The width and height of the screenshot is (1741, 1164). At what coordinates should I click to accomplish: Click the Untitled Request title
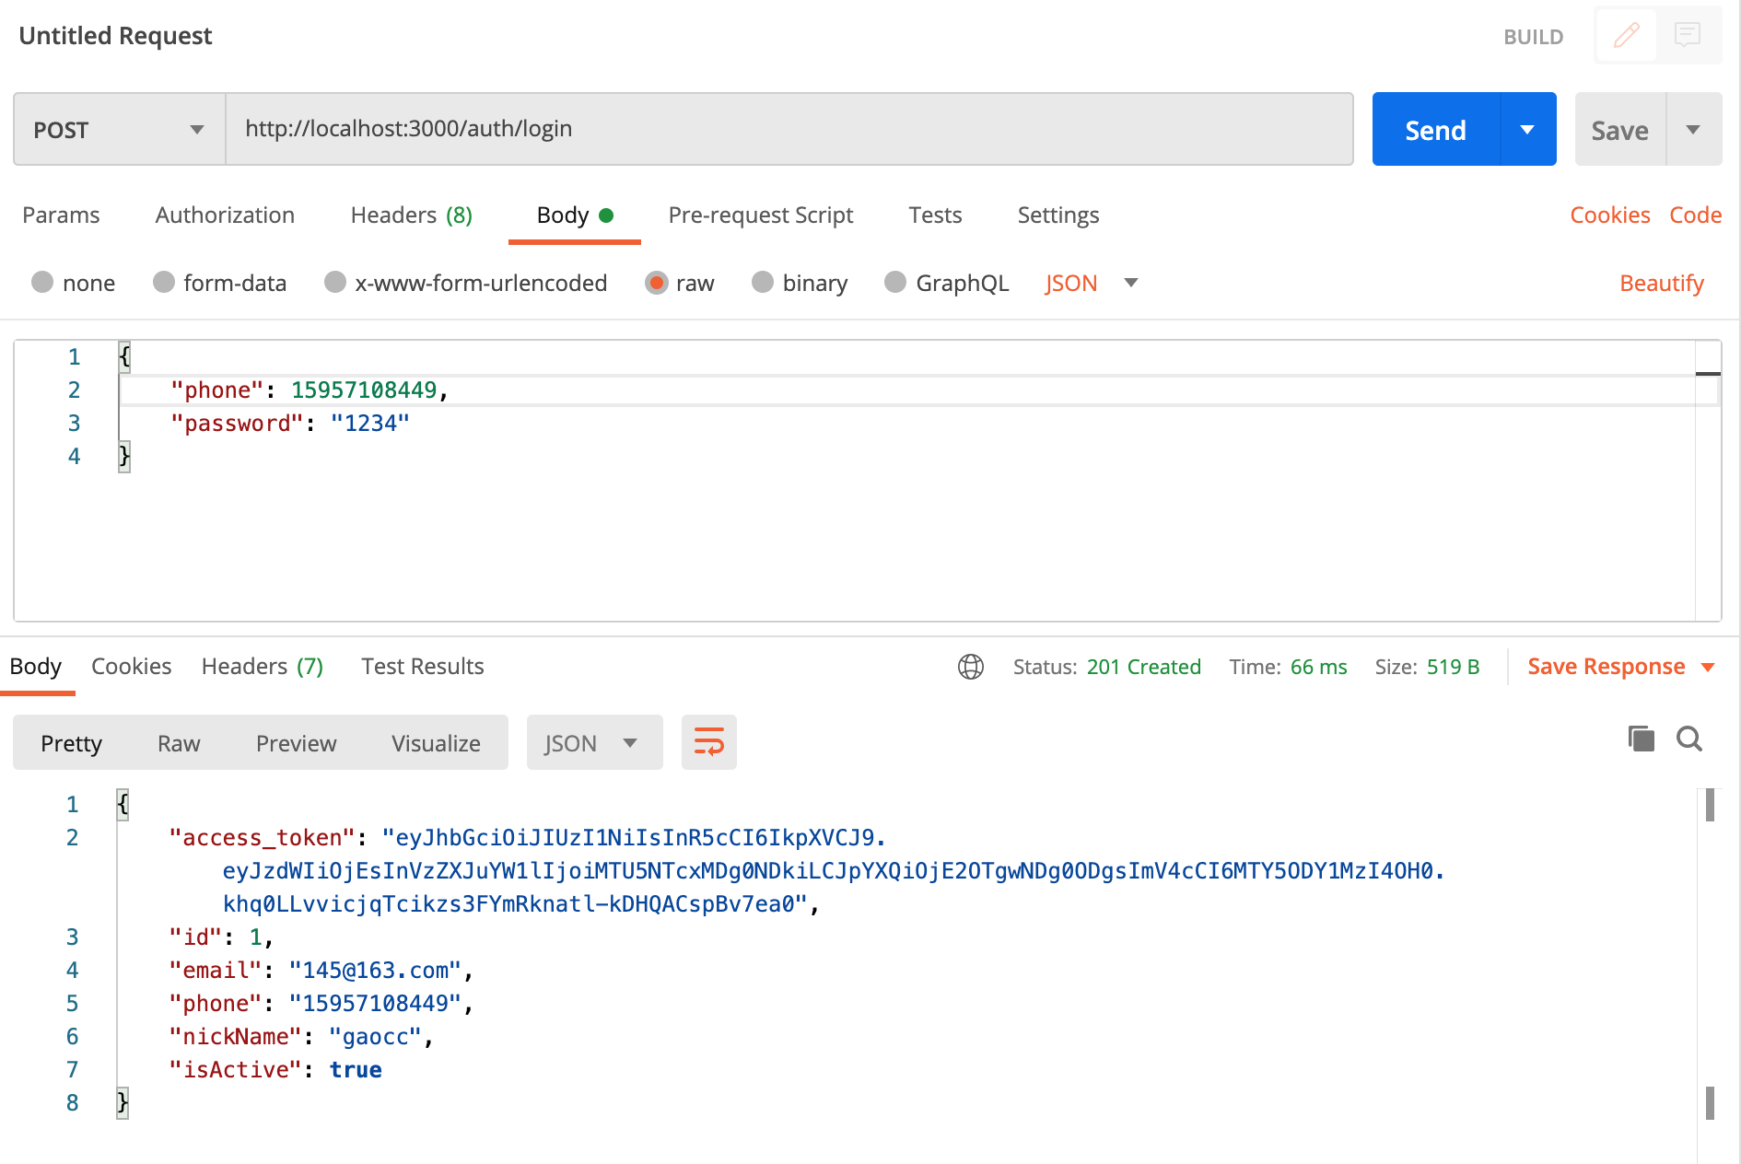coord(115,35)
